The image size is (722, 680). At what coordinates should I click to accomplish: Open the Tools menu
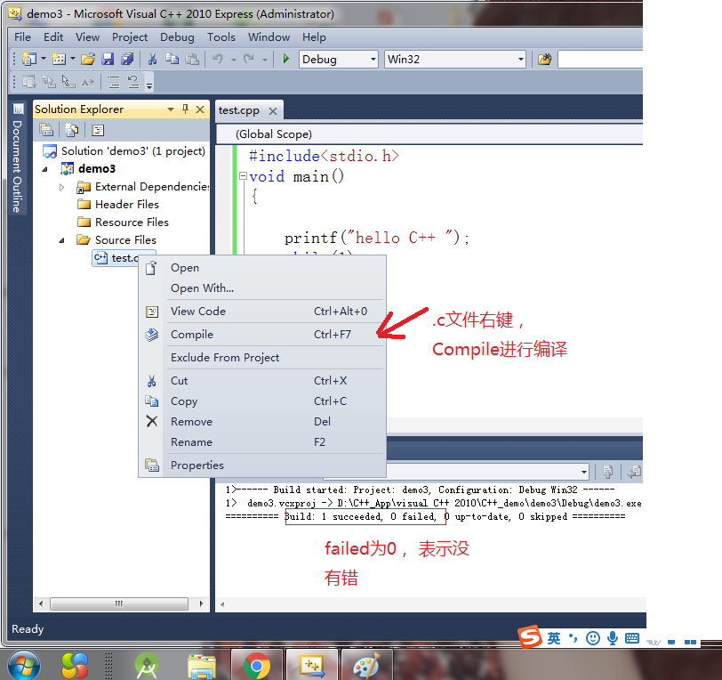pyautogui.click(x=221, y=36)
